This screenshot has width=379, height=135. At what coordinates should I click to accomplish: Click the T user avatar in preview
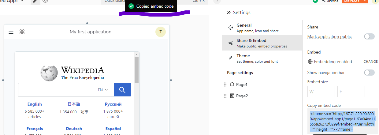(161, 32)
